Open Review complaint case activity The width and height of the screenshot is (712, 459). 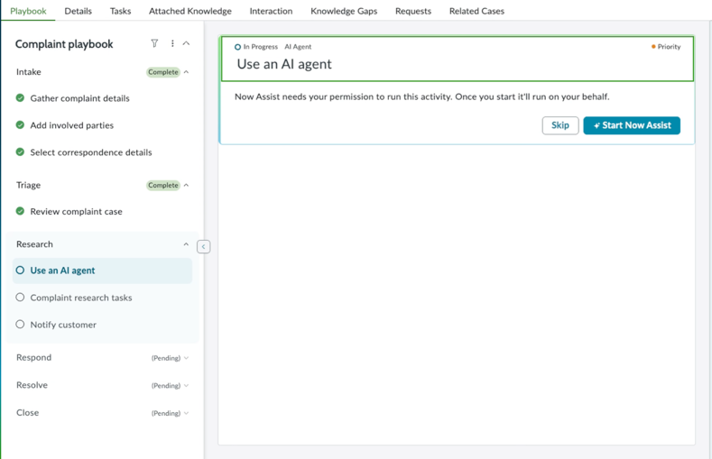click(x=77, y=211)
